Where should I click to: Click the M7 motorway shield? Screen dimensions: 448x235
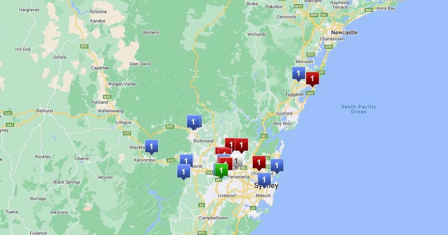218,180
